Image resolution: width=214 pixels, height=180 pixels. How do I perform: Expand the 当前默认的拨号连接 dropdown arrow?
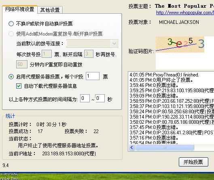(114, 44)
